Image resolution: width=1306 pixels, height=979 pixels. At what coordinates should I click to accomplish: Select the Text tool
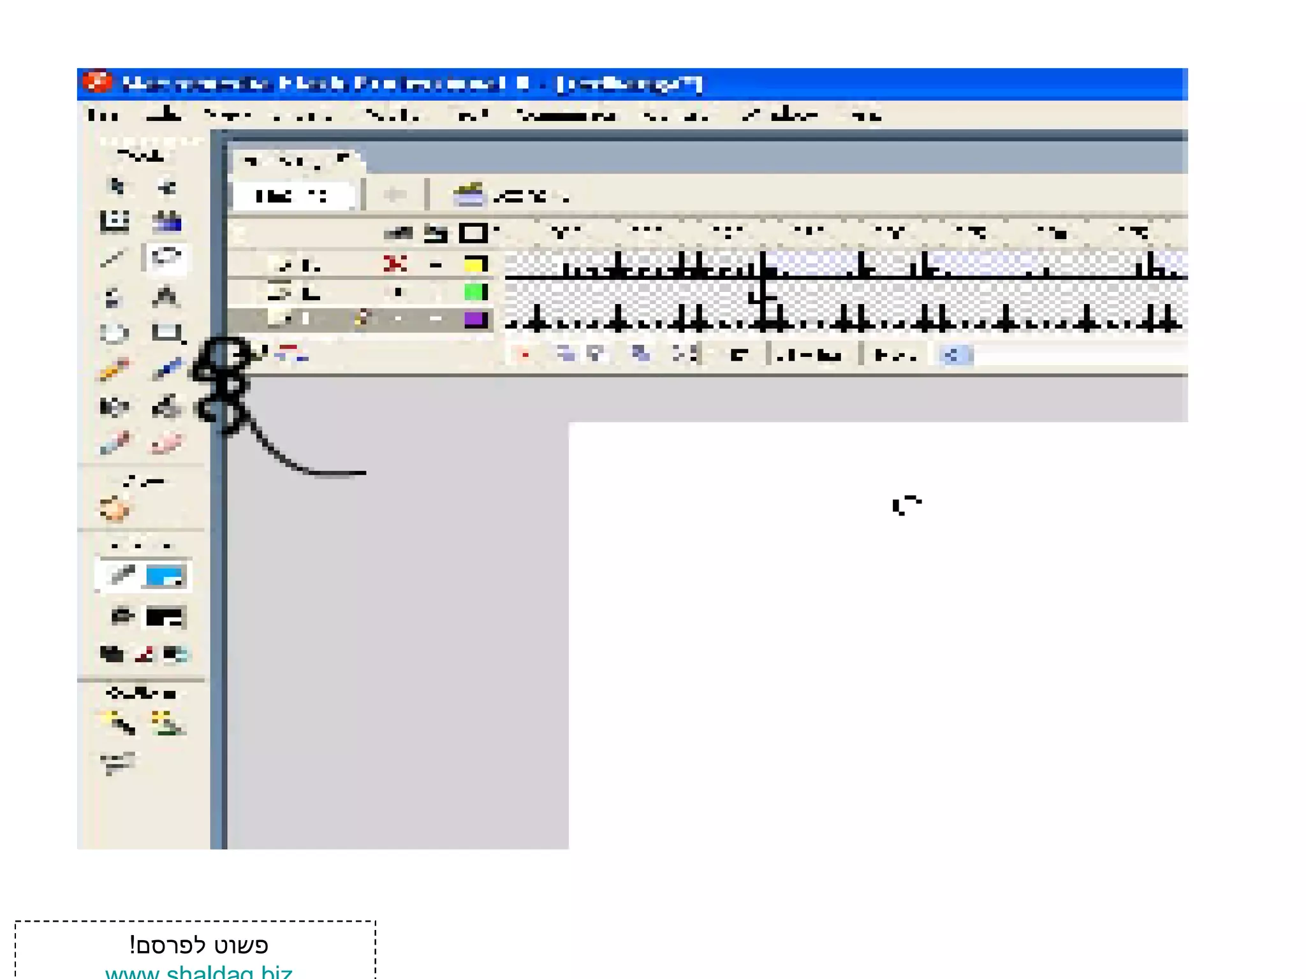click(166, 296)
